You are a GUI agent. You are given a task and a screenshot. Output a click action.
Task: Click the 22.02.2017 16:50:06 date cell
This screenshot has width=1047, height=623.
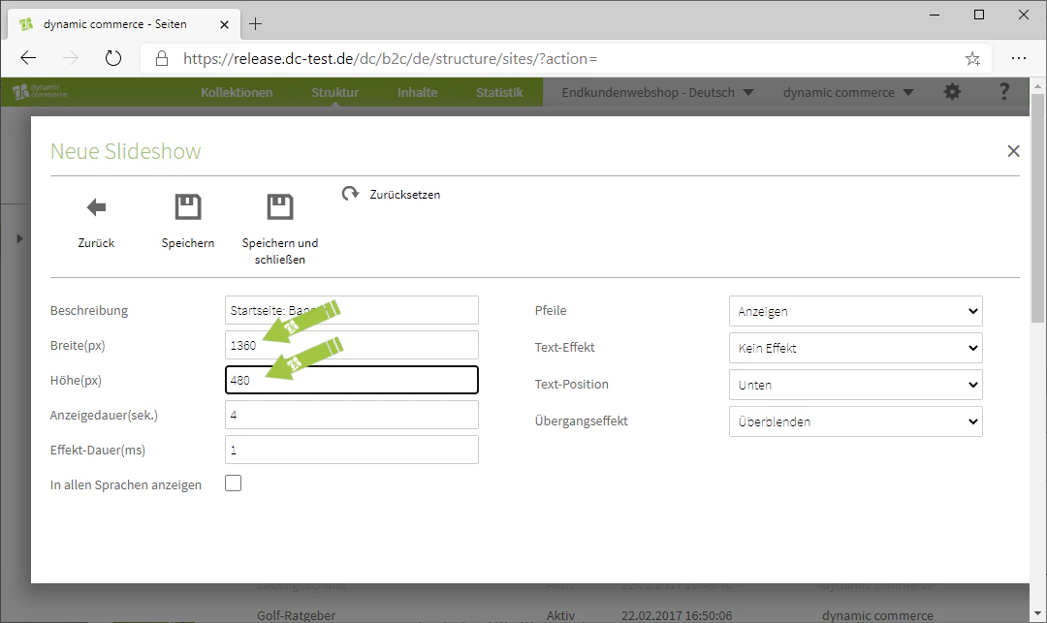(677, 615)
